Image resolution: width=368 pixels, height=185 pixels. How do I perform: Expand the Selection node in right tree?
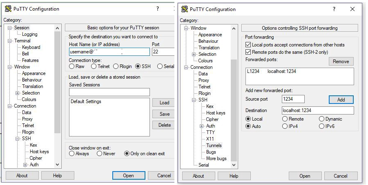pyautogui.click(x=194, y=54)
